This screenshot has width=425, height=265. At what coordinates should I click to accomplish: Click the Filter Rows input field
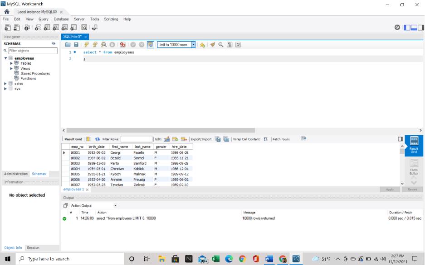(x=137, y=139)
